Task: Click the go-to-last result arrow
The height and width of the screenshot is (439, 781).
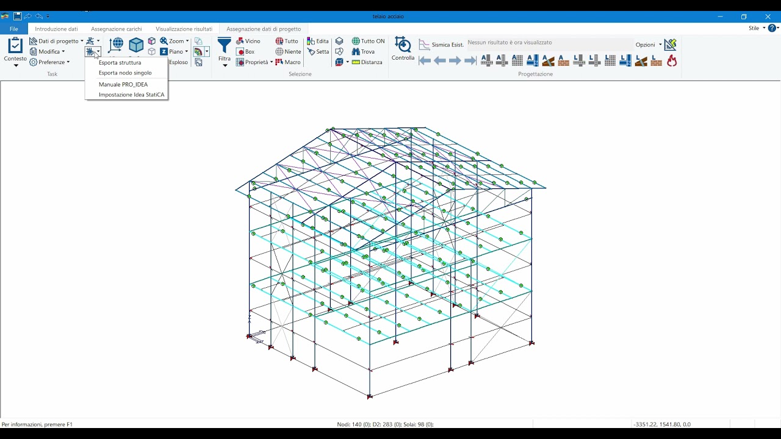Action: (x=470, y=60)
